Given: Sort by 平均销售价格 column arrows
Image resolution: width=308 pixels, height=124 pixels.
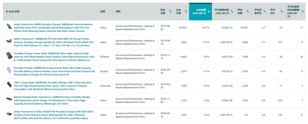Looking at the screenshot, I should [232, 12].
